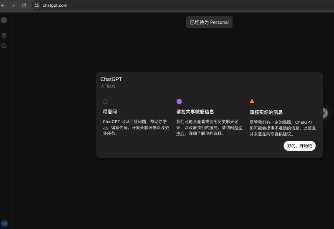Go back with the browser back arrow
This screenshot has height=229, width=334.
(3, 5)
